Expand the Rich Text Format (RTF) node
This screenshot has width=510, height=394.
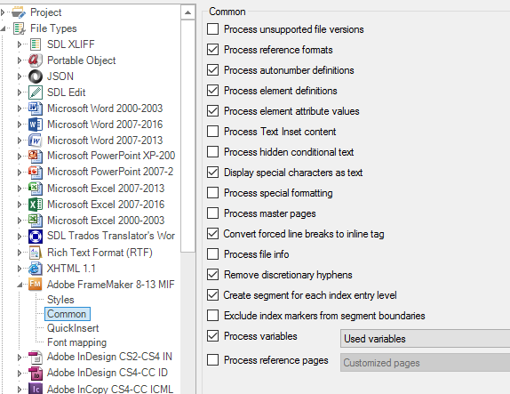(x=20, y=253)
